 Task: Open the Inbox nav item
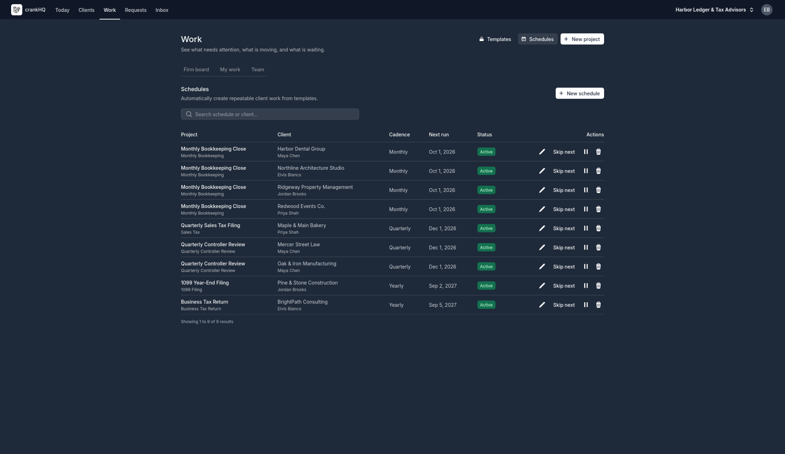tap(162, 10)
